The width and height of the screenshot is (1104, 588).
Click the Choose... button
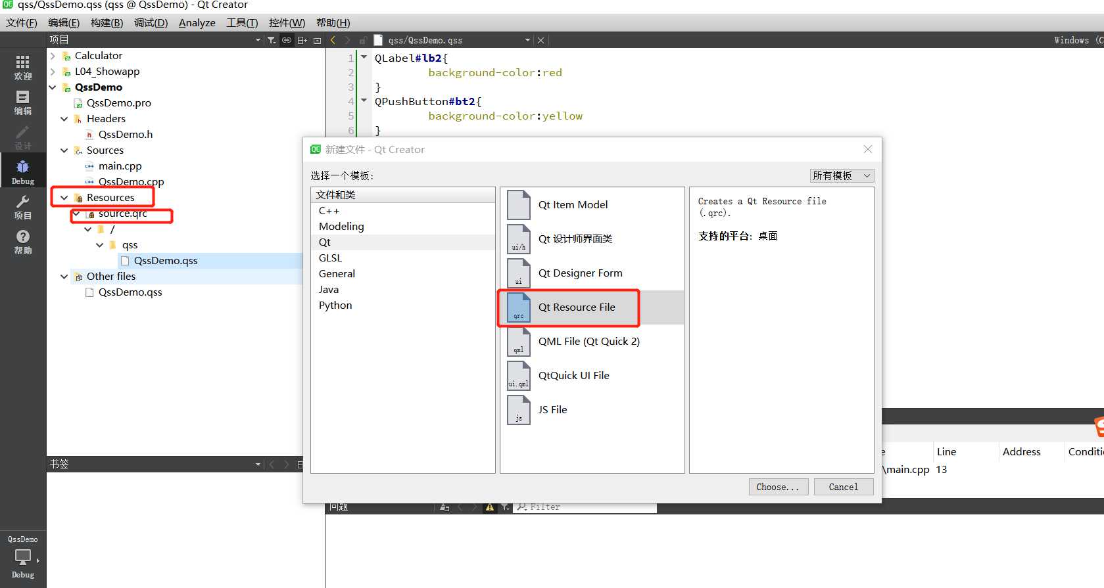[779, 487]
